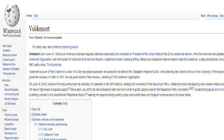
Task: Open Community portal link
Action: point(12,94)
